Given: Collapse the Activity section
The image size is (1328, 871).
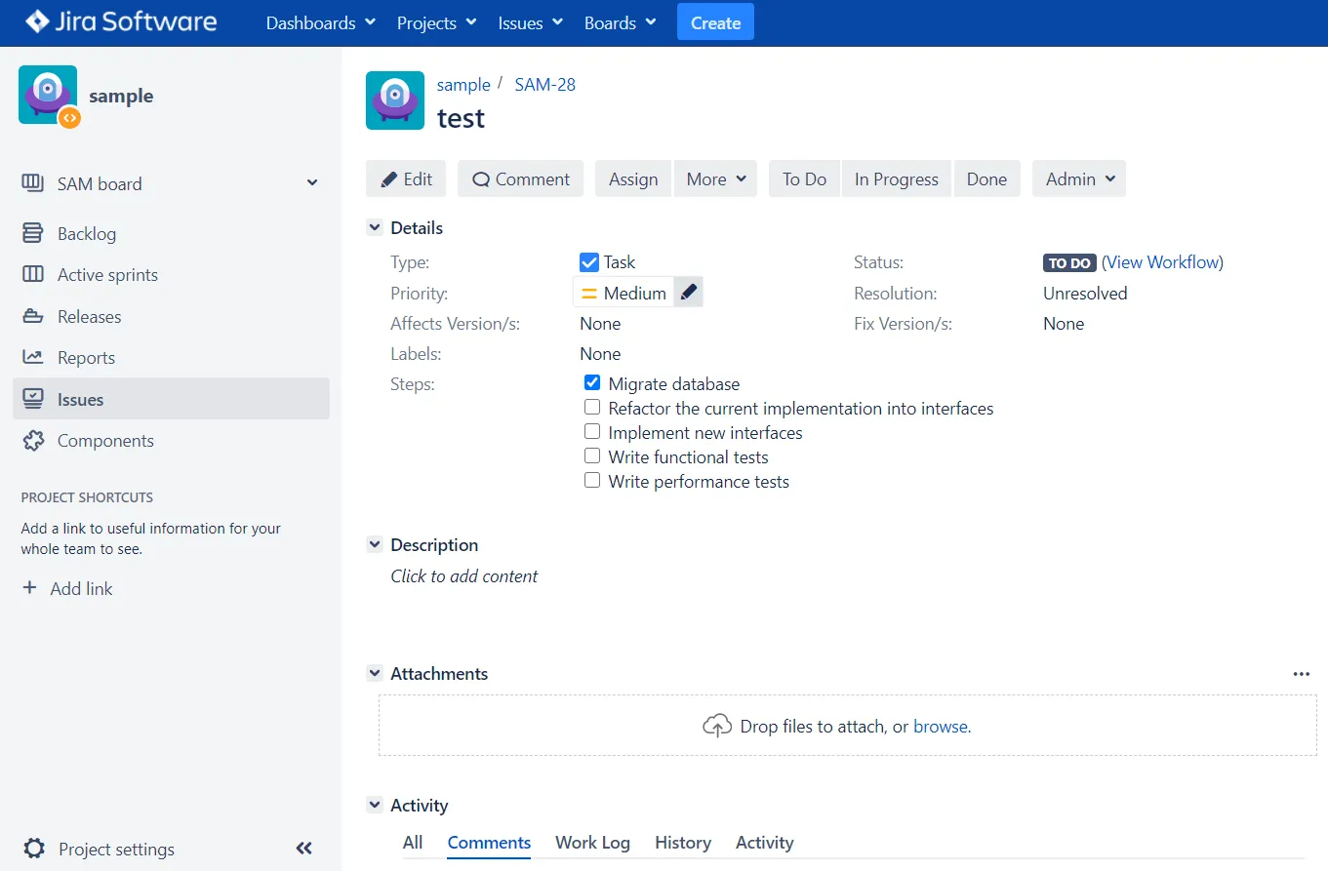Looking at the screenshot, I should [374, 805].
